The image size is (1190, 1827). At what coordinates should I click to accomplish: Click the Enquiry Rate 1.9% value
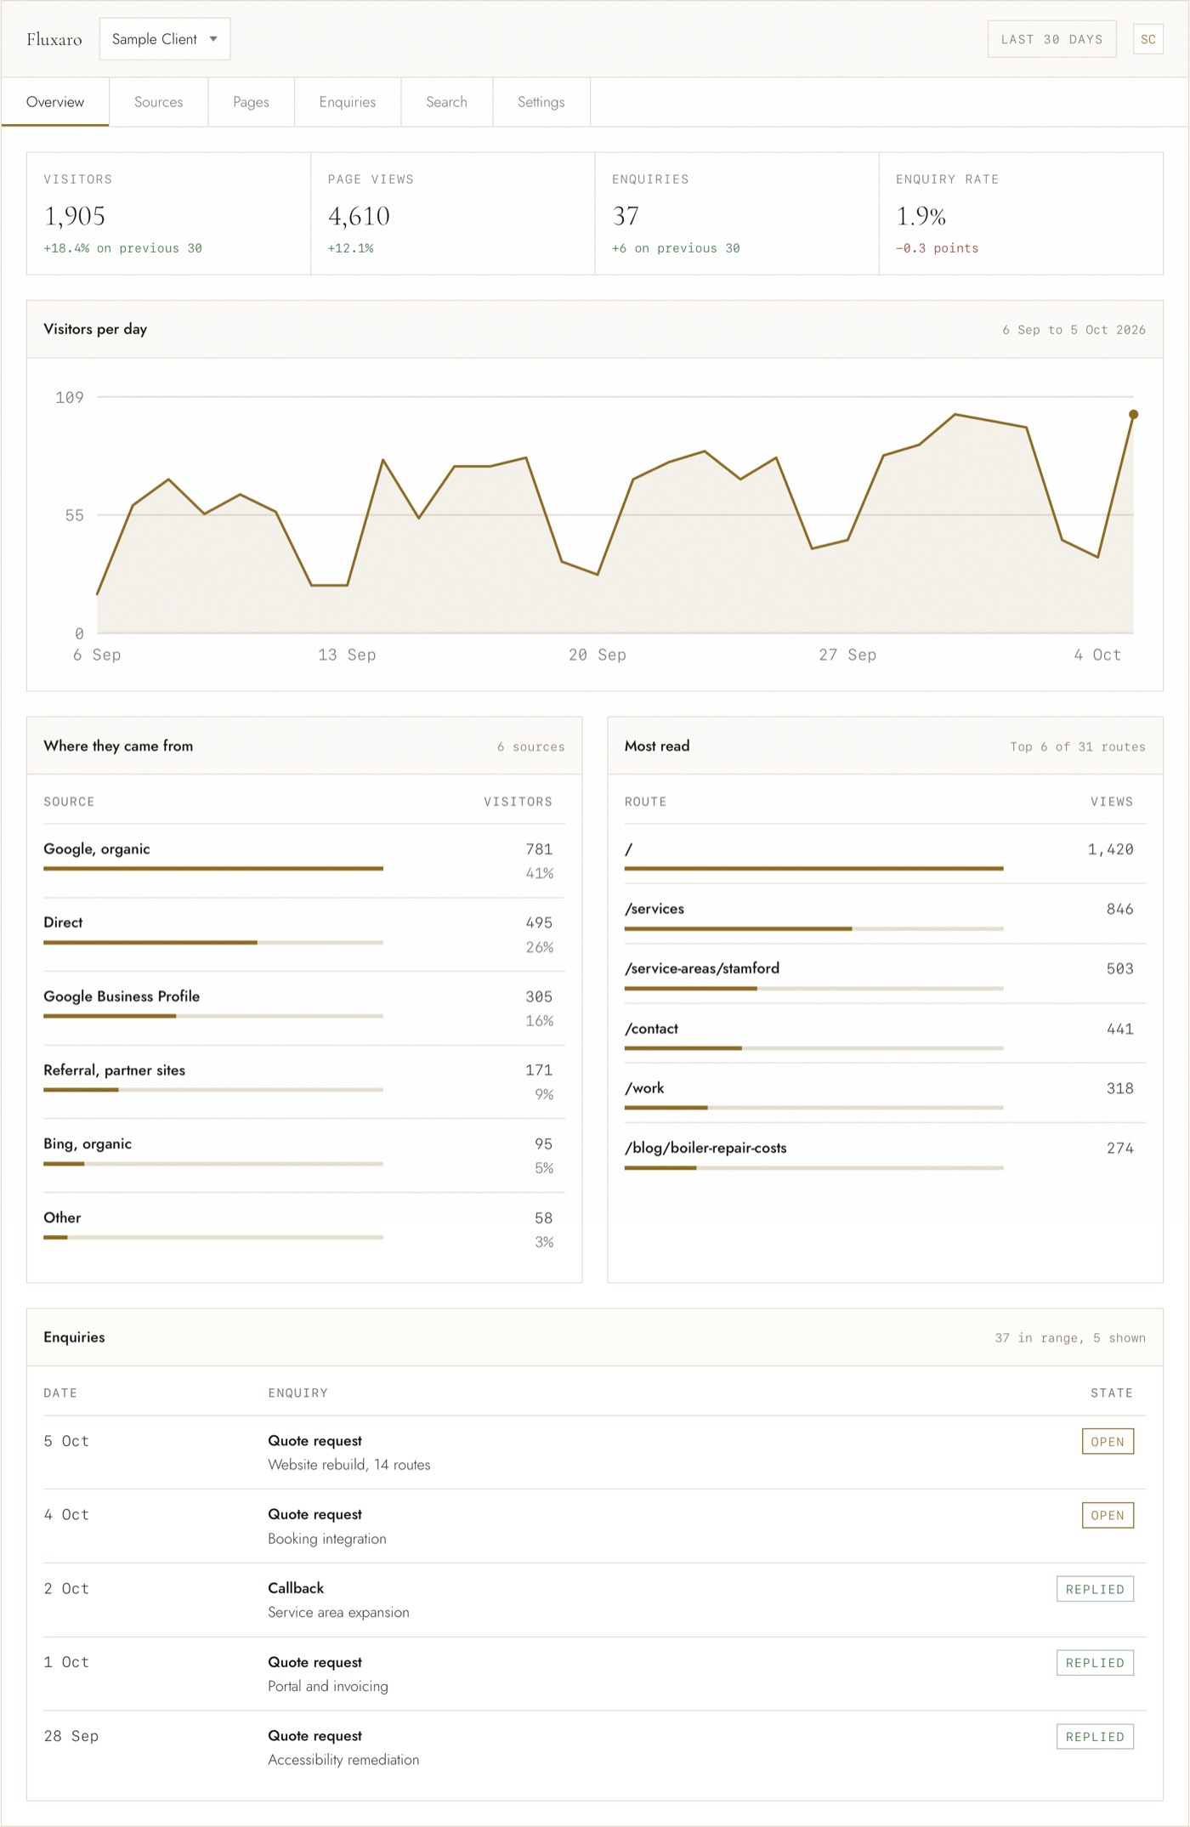click(921, 216)
